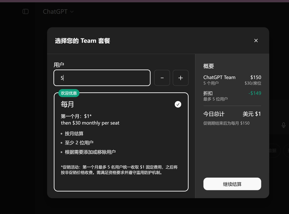Click the 5 个用户 summary text
This screenshot has height=214, width=289.
[211, 83]
